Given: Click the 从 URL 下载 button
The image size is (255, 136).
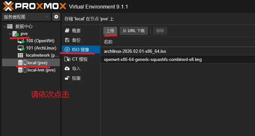Looking at the screenshot, I should (x=134, y=31).
